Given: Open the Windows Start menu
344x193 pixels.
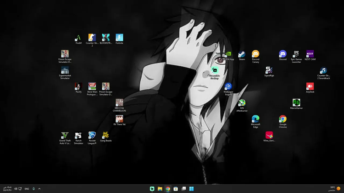Looking at the screenshot, I should [191, 189].
